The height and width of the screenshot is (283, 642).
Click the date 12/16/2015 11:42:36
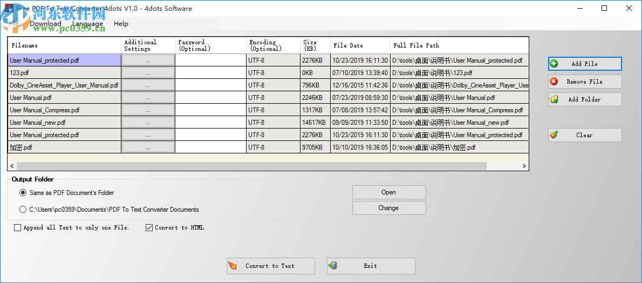[360, 85]
